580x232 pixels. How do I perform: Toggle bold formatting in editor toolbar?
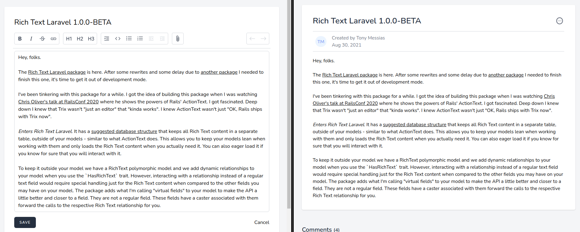[x=20, y=39]
